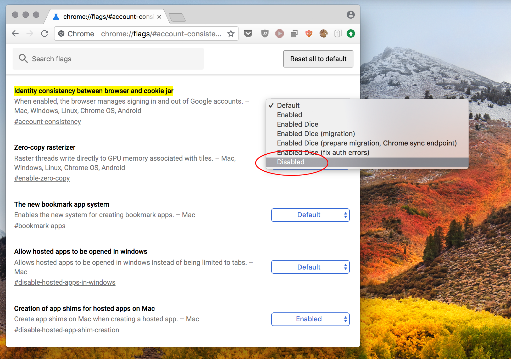Reload the flags page
The width and height of the screenshot is (511, 359).
pyautogui.click(x=45, y=33)
